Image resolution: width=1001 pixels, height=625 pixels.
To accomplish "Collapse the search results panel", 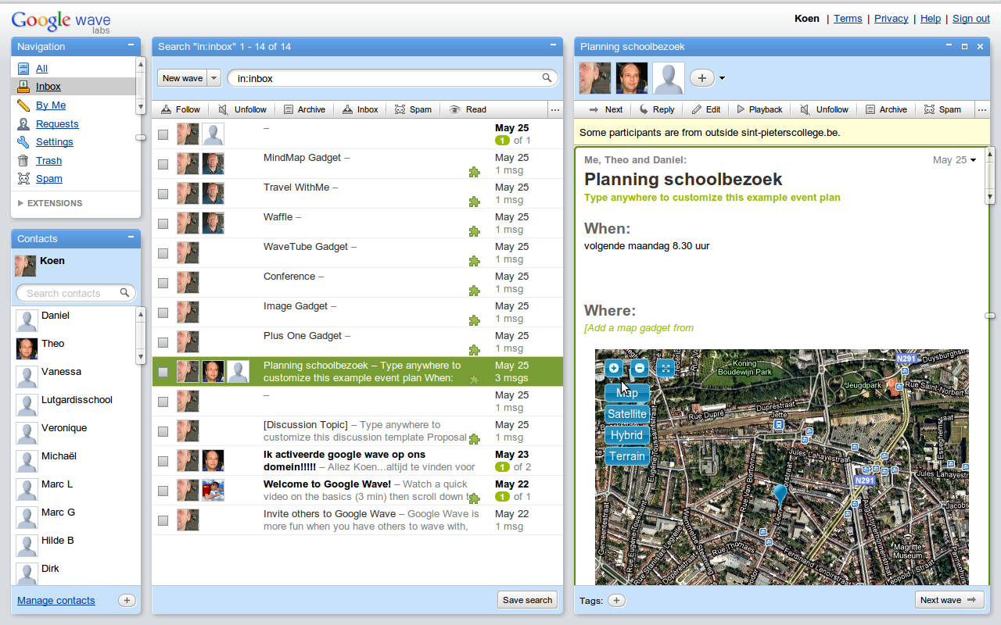I will tap(553, 46).
